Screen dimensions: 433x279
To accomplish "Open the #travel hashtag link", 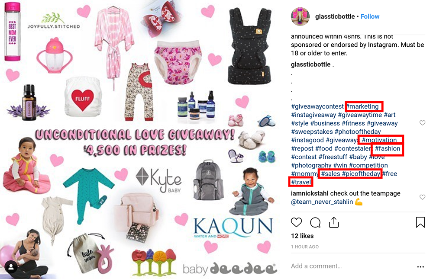I will point(301,182).
